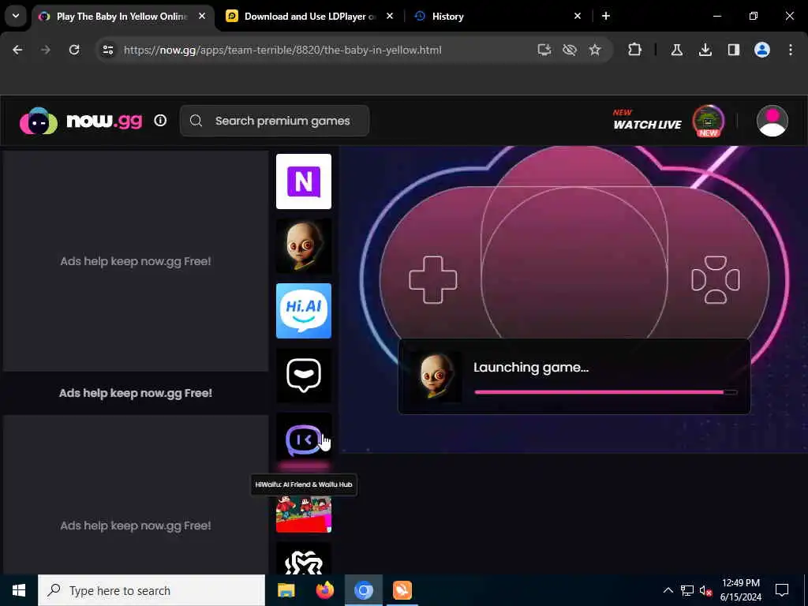Click the install app icon in address bar
Viewport: 808px width, 606px height.
(544, 50)
